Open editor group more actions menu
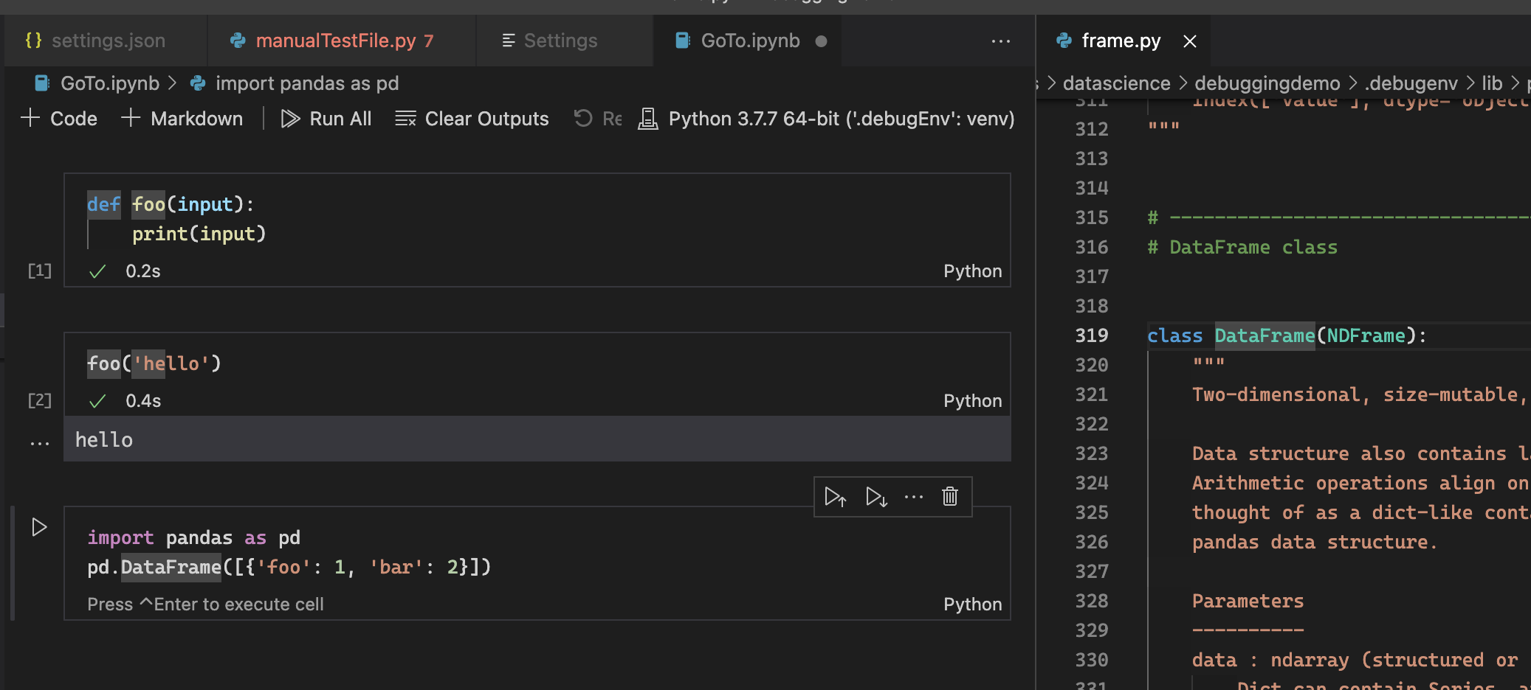Image resolution: width=1531 pixels, height=690 pixels. 1001,41
